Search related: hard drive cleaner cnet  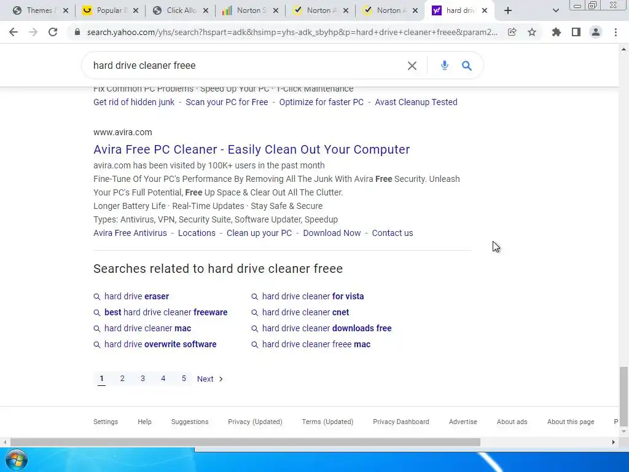[x=305, y=312]
